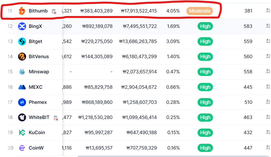Open the CoinW exchange link
This screenshot has width=271, height=157.
pos(36,148)
